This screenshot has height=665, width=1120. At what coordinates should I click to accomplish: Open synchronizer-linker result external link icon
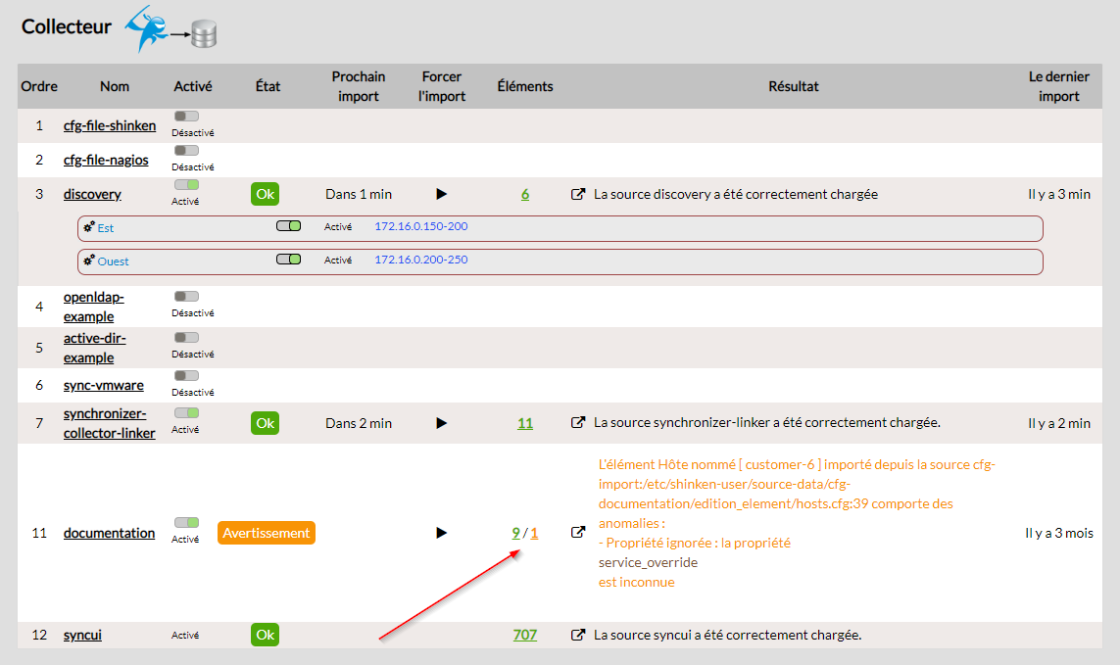tap(578, 423)
